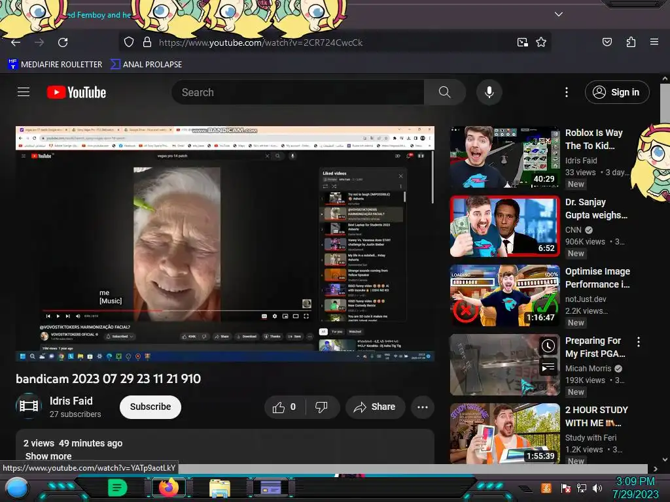Open the ANAL PROLAPSE bookmark
This screenshot has width=670, height=502.
click(146, 65)
